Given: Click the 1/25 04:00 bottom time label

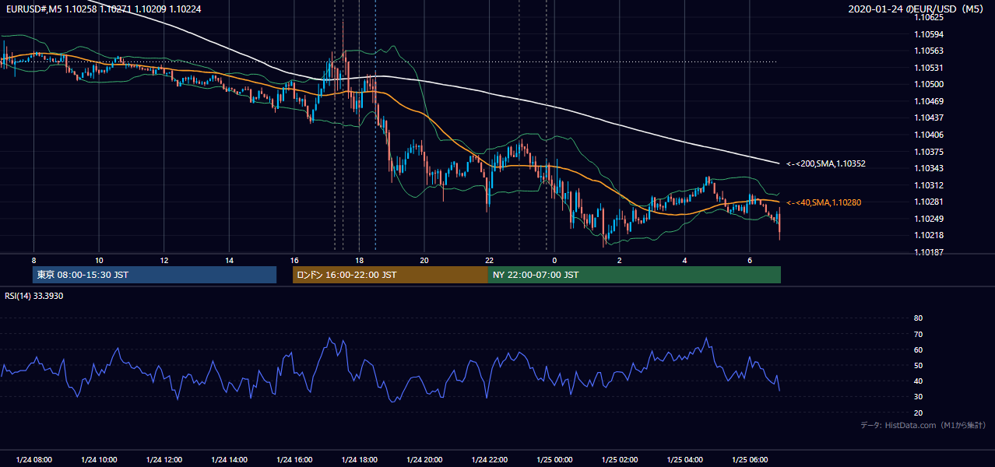Looking at the screenshot, I should pos(684,460).
